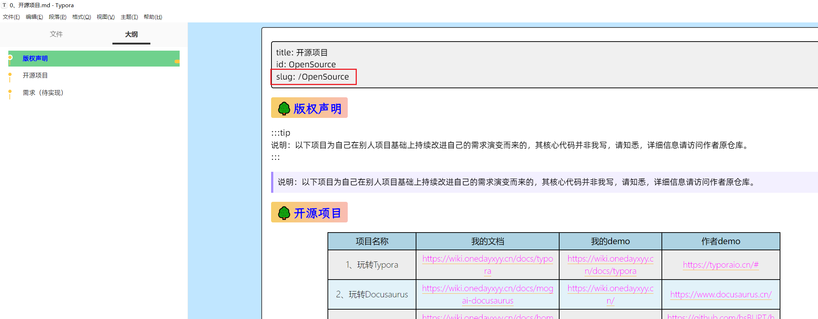Click the 项目名称 table header
The height and width of the screenshot is (319, 818).
click(x=372, y=241)
